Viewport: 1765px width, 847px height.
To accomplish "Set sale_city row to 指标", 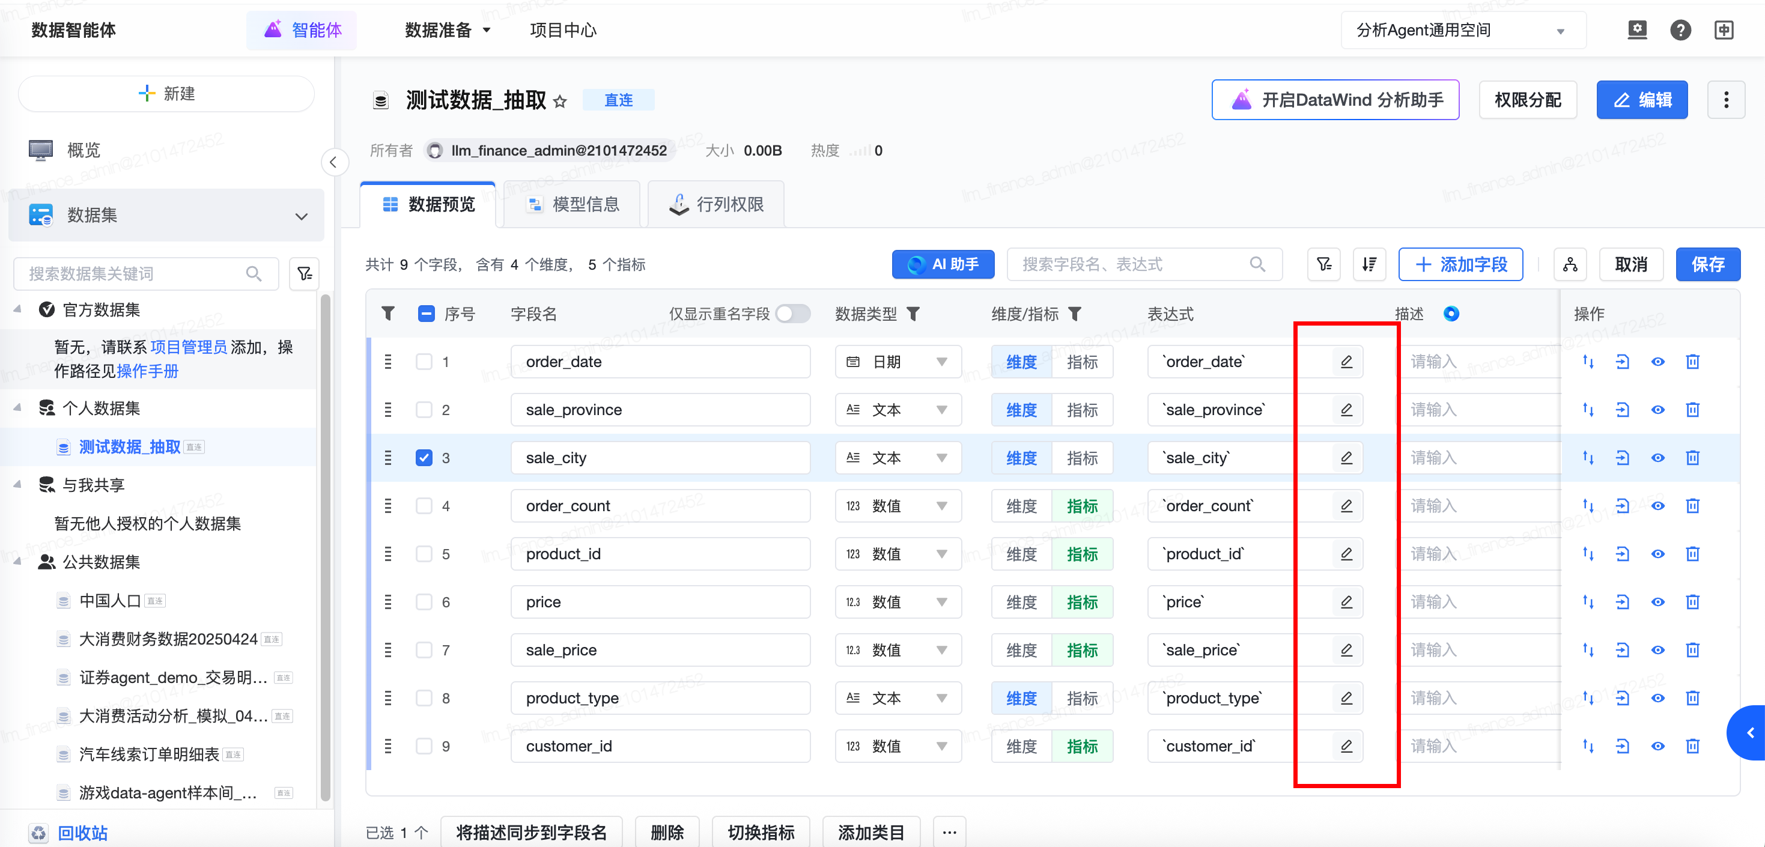I will click(1082, 457).
